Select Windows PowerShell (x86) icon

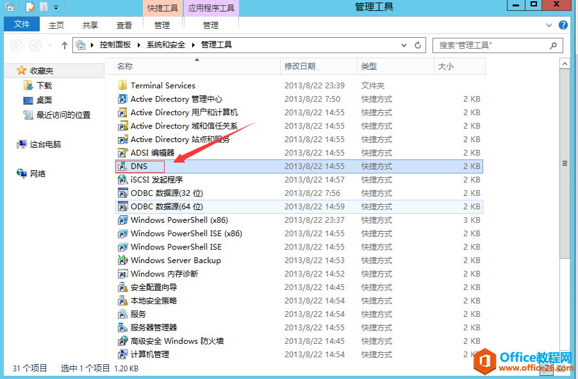(122, 220)
